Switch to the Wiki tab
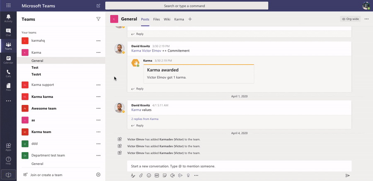The width and height of the screenshot is (373, 181). coord(167,19)
